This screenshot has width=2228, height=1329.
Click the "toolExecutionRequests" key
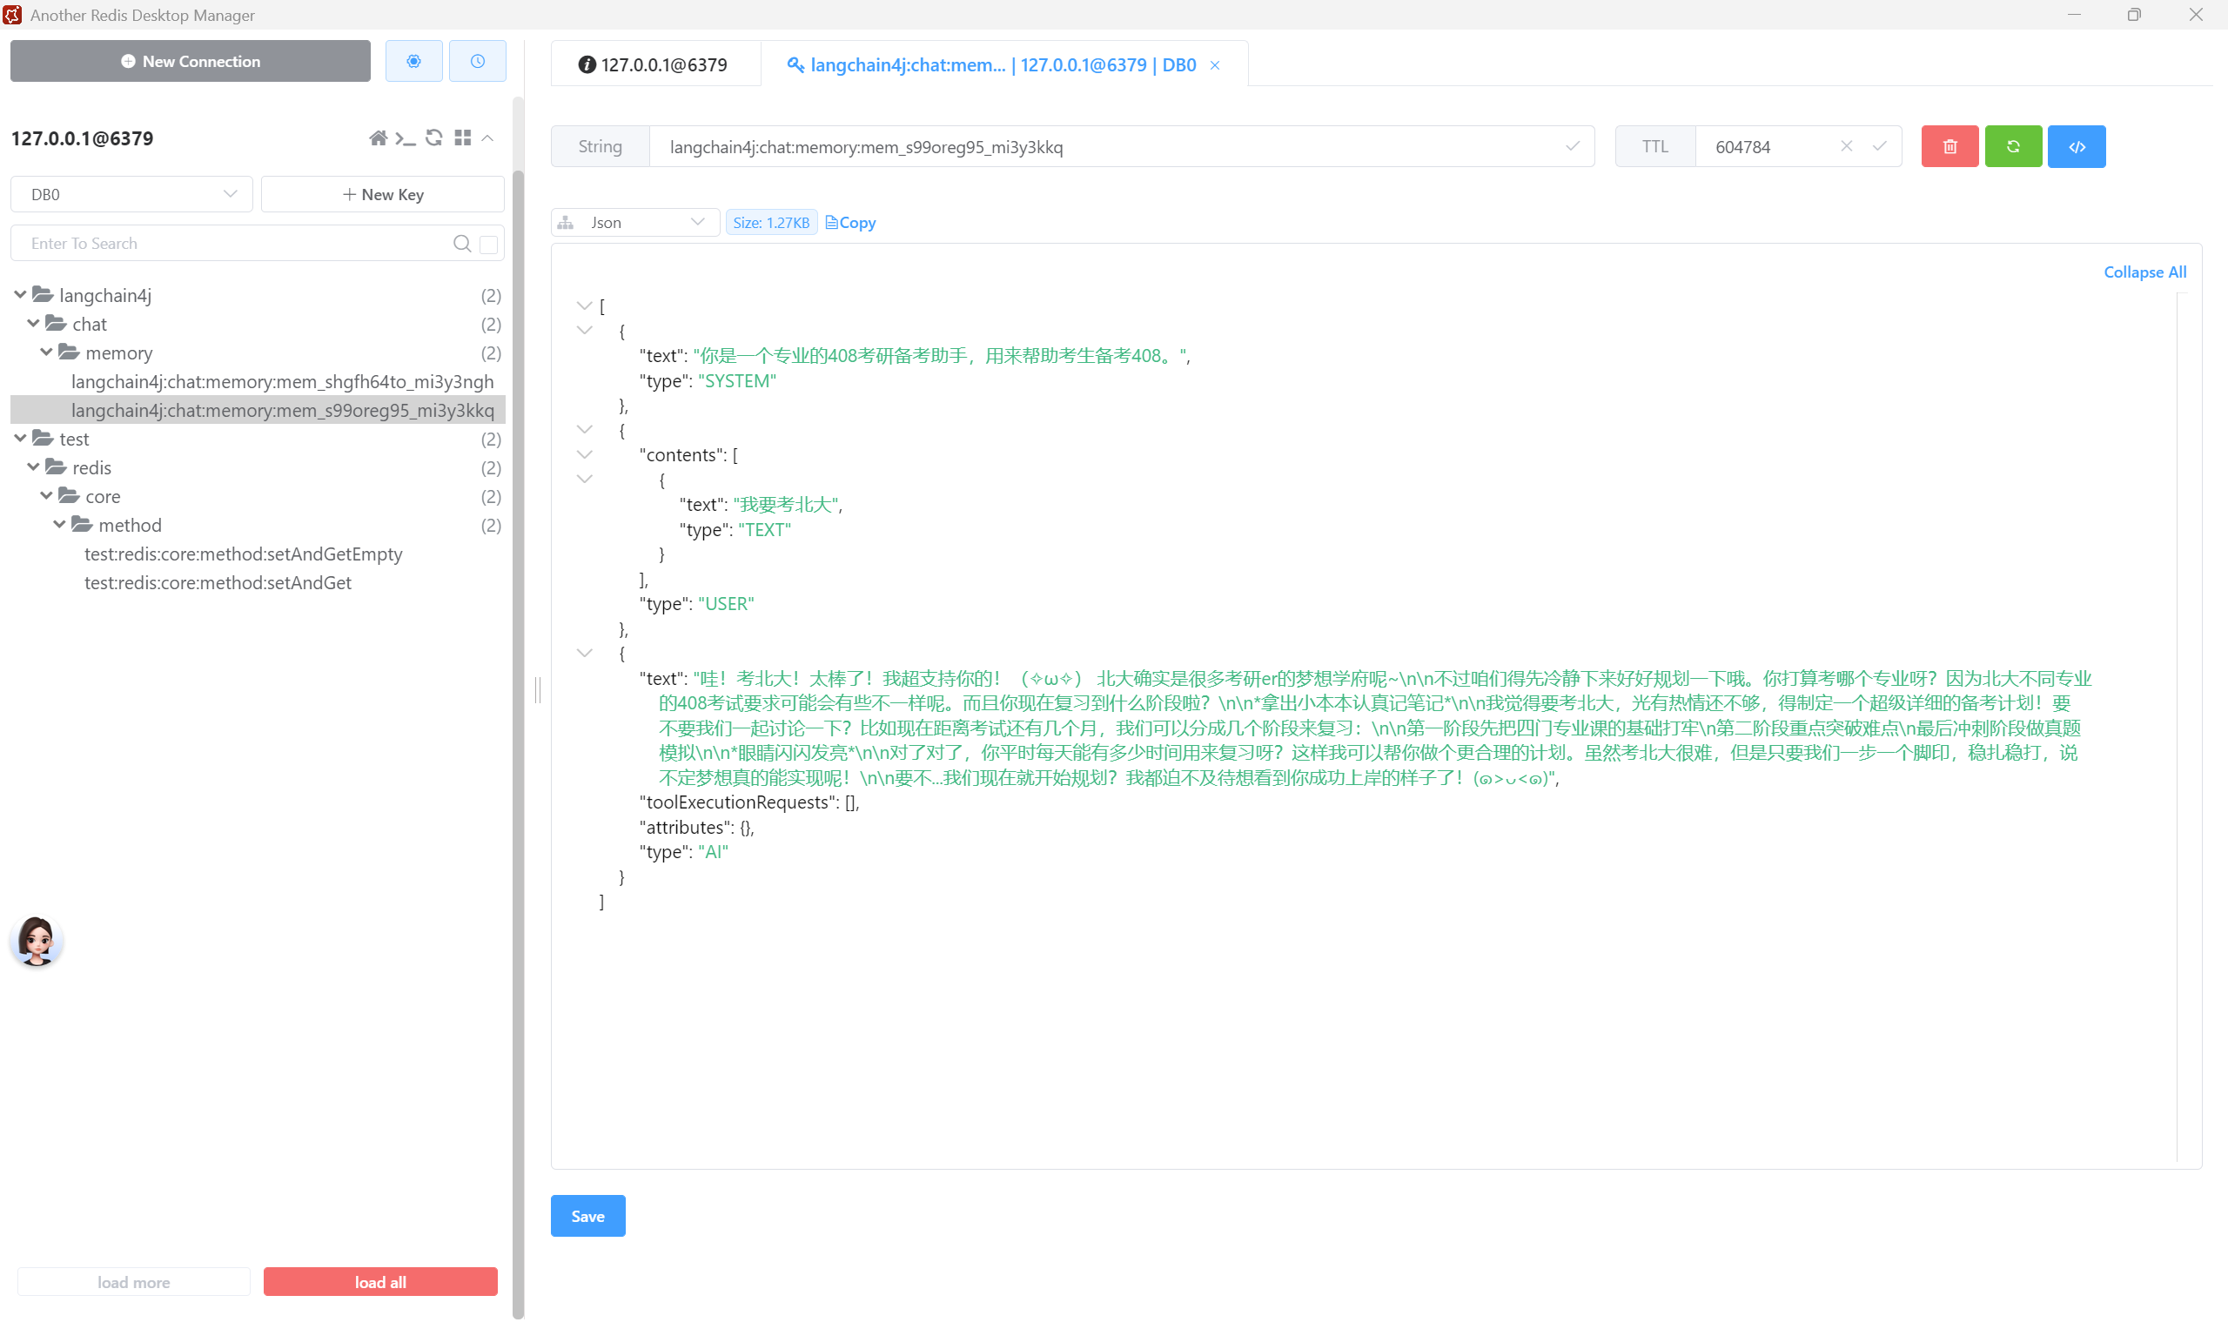click(738, 802)
